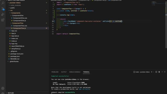This screenshot has height=94, width=167.
Task: Click 'npm run build' in terminal output
Action: [84, 89]
